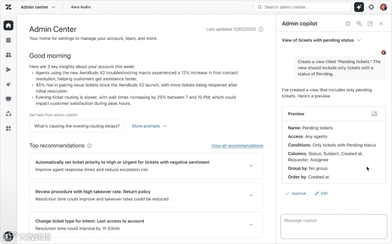Expand the negative sentiment priority recommendation
The image size is (392, 244).
click(251, 166)
